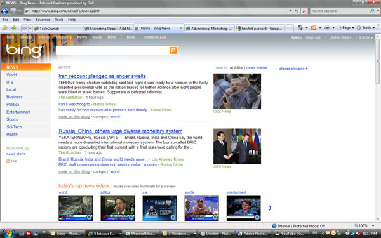The height and width of the screenshot is (238, 381).
Task: Click inside Bing search text field
Action: (112, 50)
